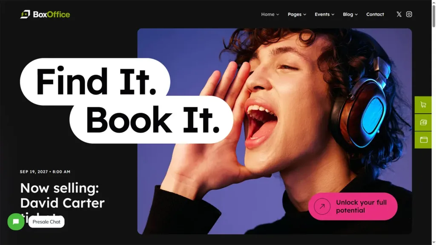Click the browser window side icon
436x245 pixels.
(x=423, y=140)
